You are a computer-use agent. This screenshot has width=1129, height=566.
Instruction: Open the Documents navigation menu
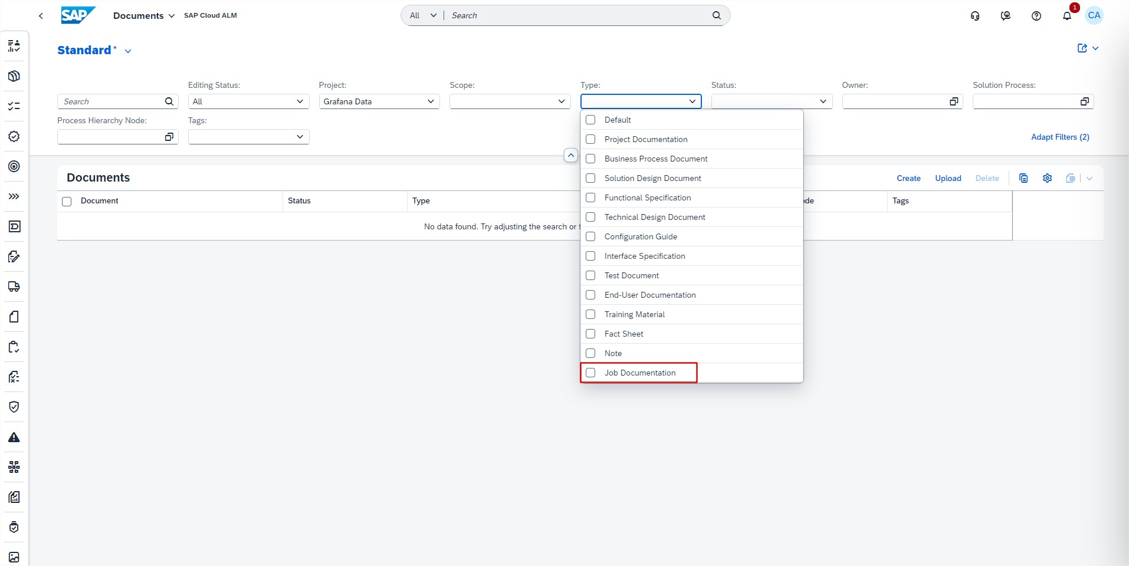[x=143, y=16]
